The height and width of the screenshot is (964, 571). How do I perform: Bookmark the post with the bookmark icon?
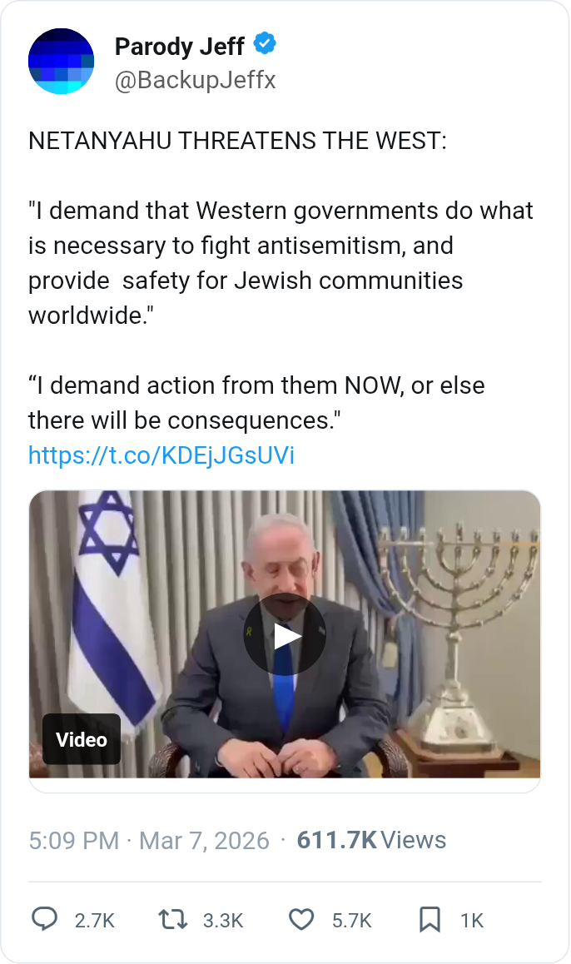[429, 920]
